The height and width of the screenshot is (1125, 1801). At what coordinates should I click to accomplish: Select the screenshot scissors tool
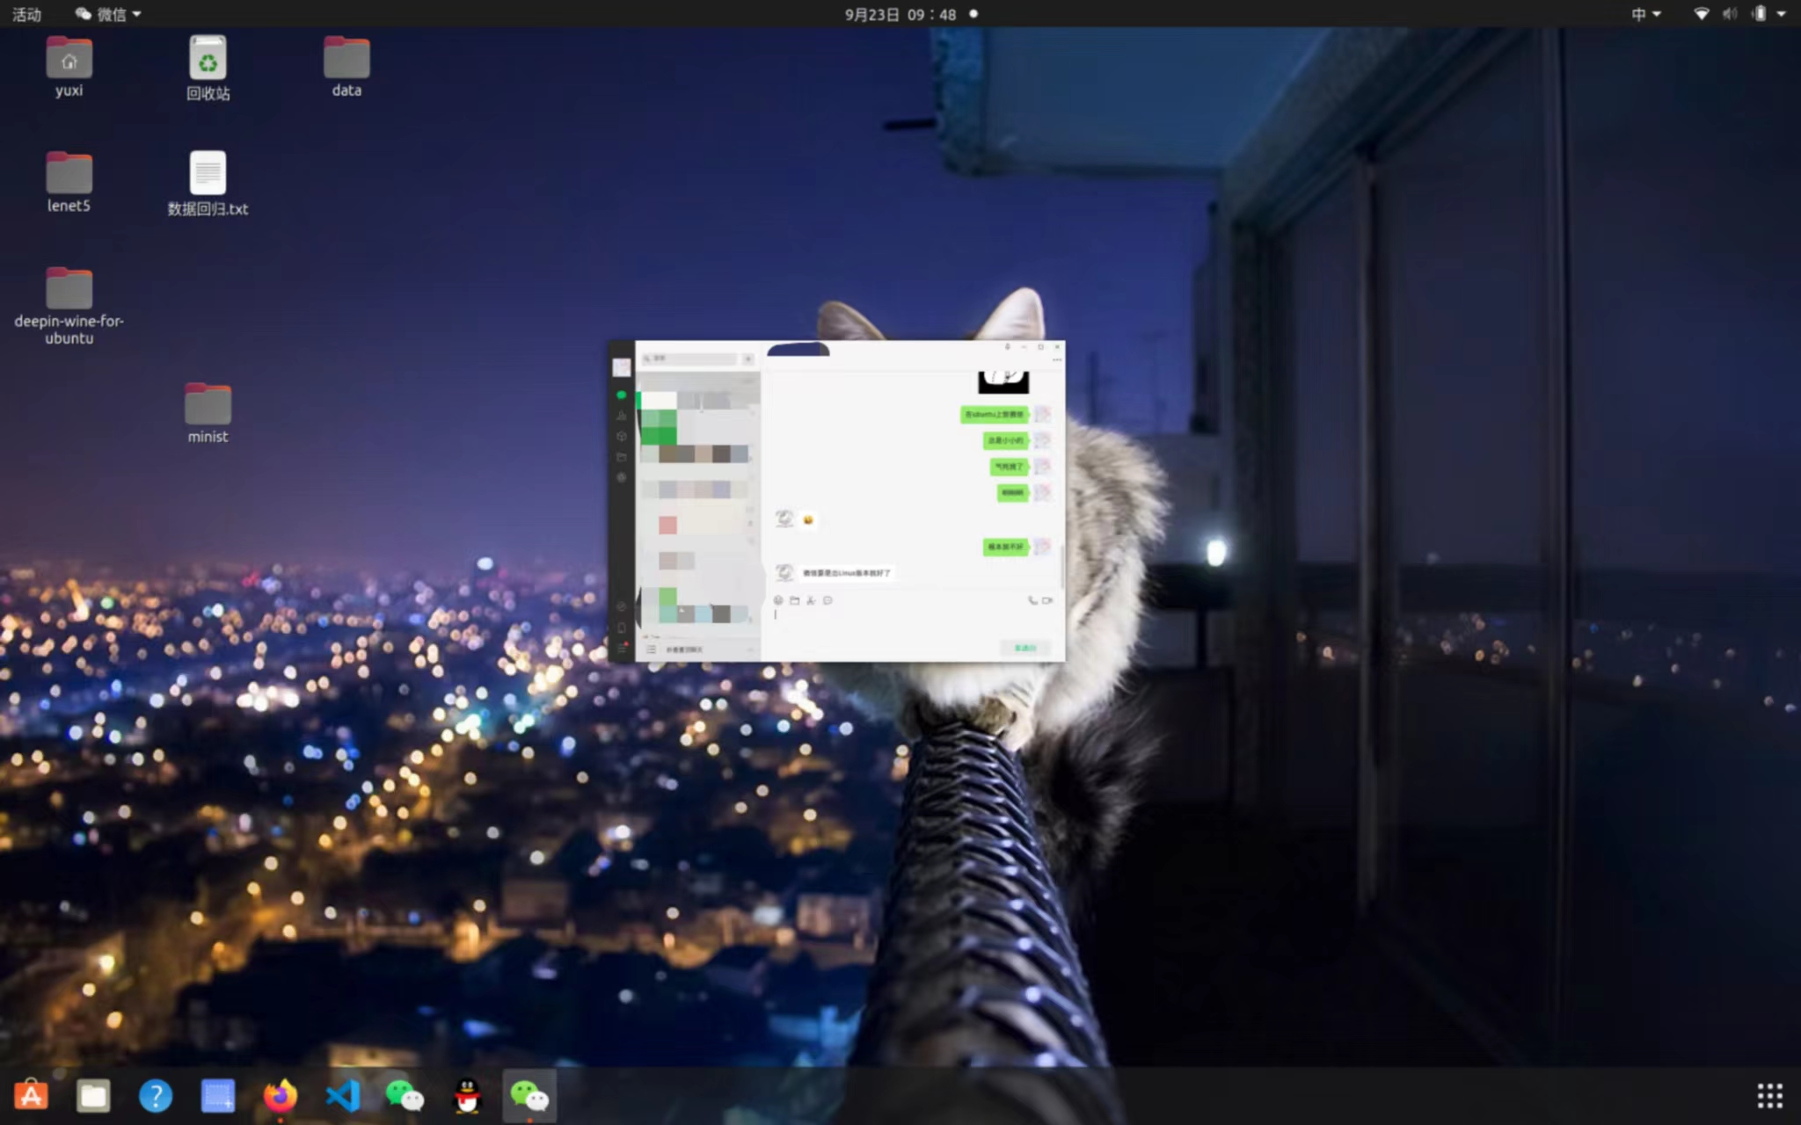click(811, 600)
